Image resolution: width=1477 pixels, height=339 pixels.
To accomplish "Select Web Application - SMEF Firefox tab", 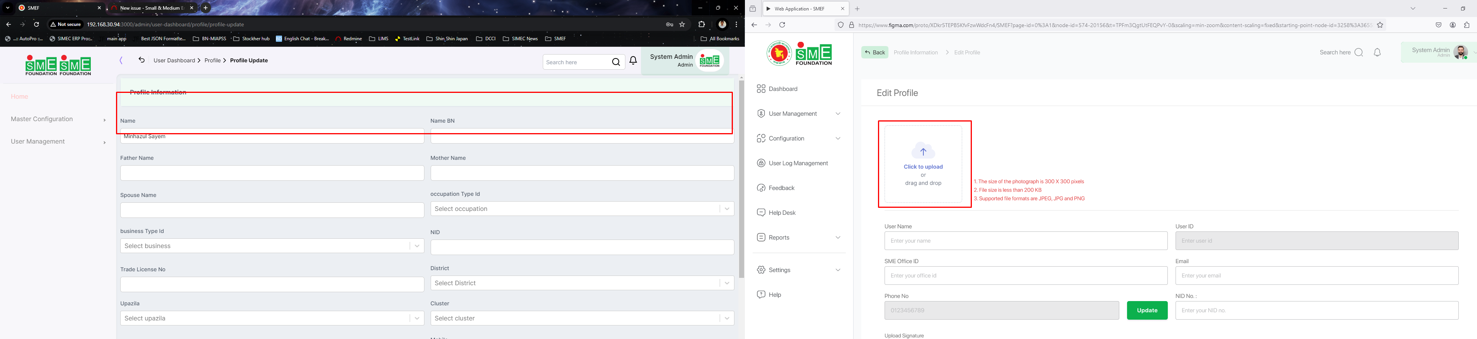I will pyautogui.click(x=805, y=9).
